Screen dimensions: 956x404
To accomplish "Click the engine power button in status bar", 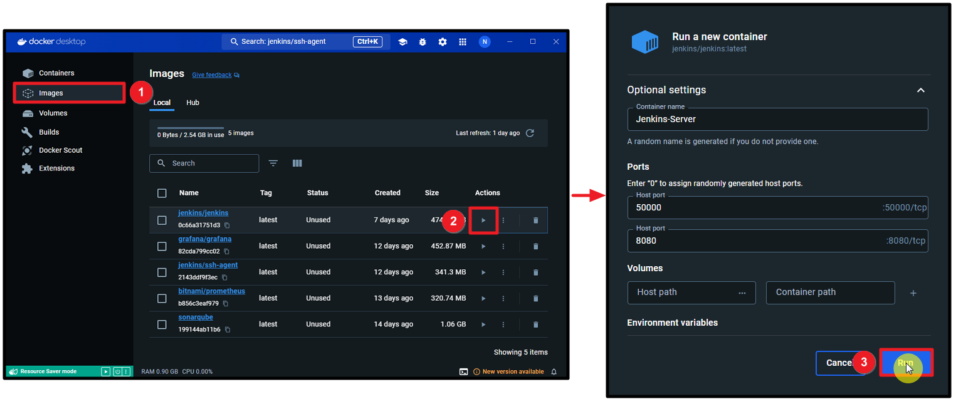I will pos(117,372).
